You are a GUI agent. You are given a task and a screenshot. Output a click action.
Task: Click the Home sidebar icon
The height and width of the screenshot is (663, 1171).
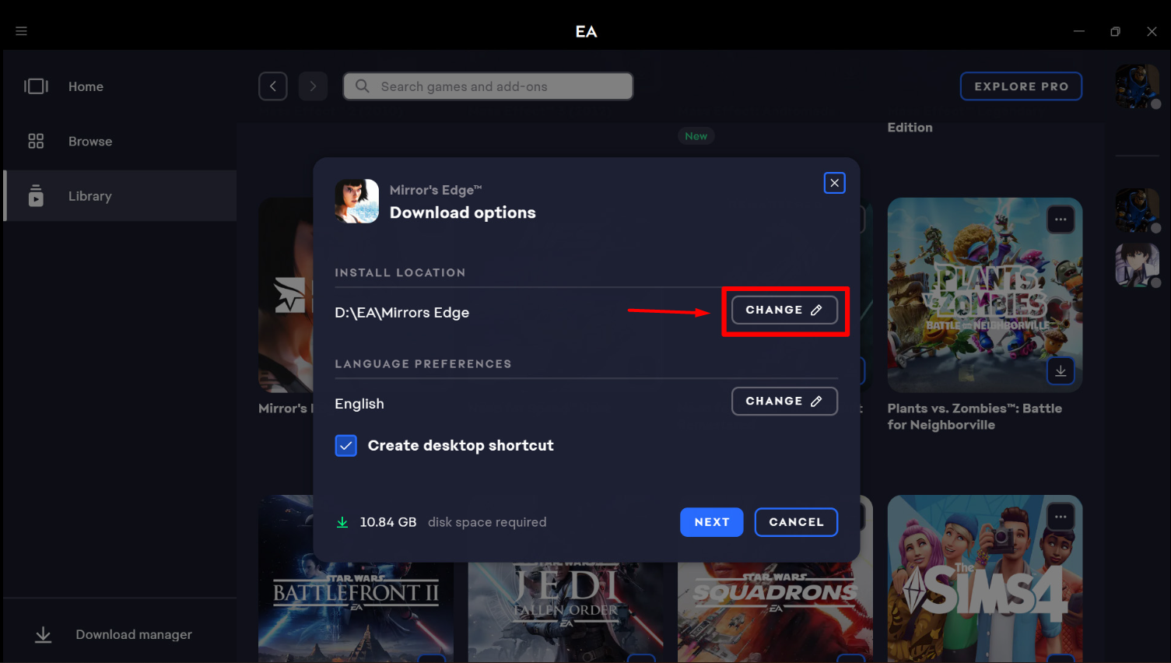pos(36,86)
